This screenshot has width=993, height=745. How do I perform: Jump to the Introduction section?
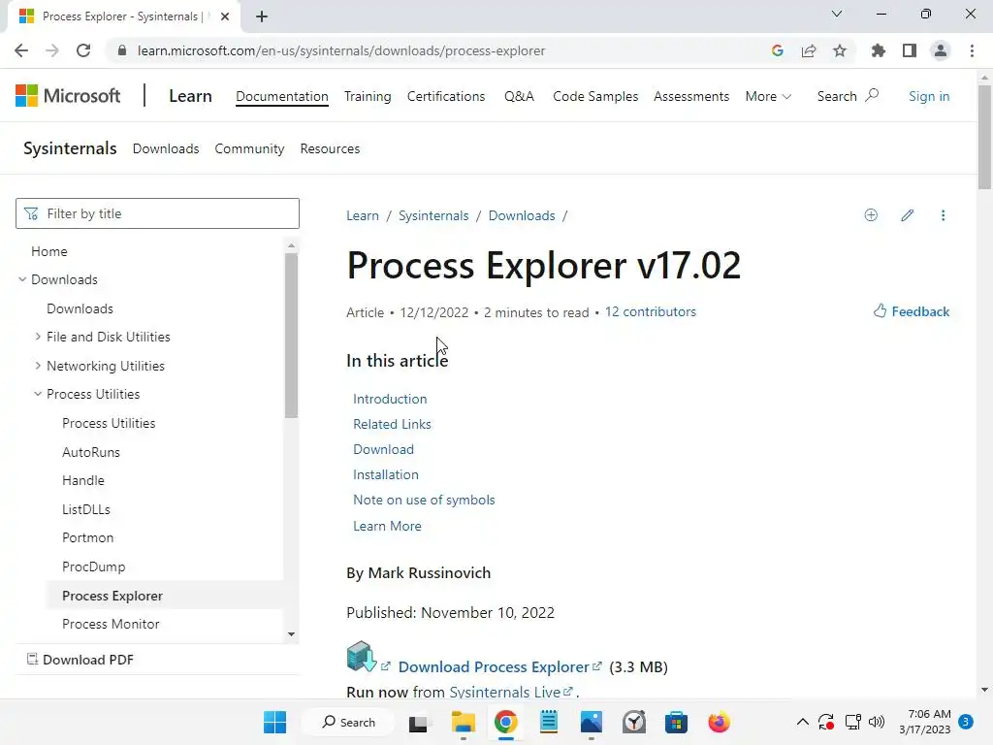pyautogui.click(x=390, y=399)
